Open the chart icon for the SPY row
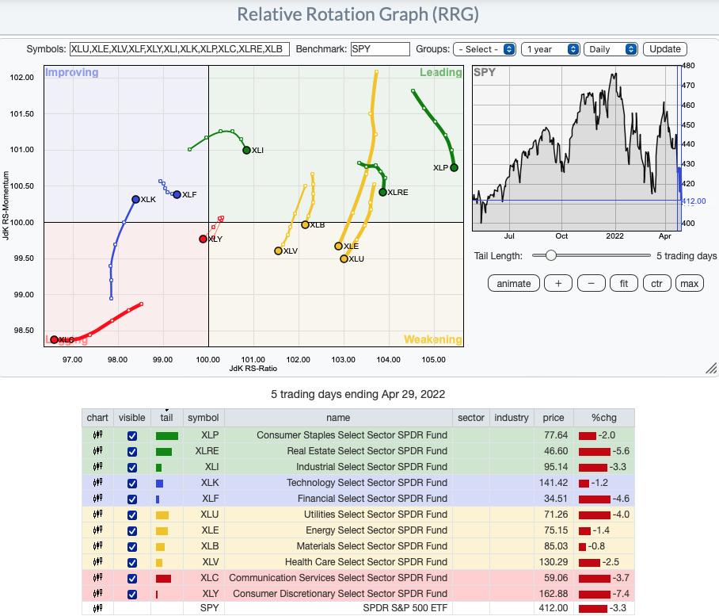The height and width of the screenshot is (616, 719). pos(97,608)
